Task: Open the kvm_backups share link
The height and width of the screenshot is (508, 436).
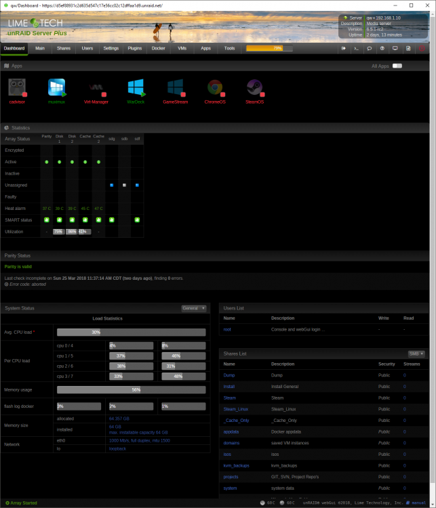Action: [236, 465]
